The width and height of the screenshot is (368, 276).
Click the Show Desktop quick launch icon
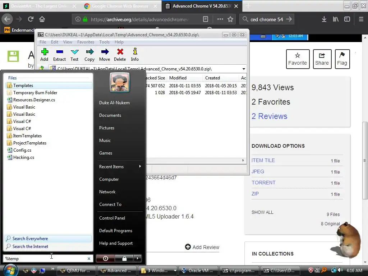pos(42,271)
